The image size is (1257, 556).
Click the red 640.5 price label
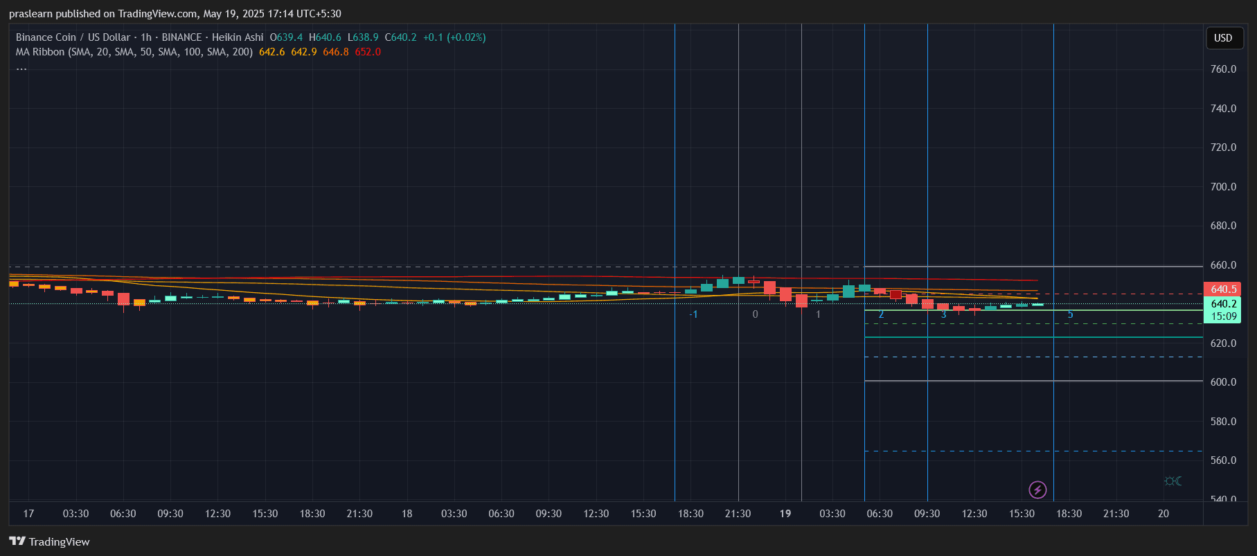[x=1223, y=289]
